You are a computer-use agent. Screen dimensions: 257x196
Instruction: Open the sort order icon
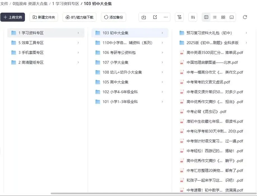(193, 17)
